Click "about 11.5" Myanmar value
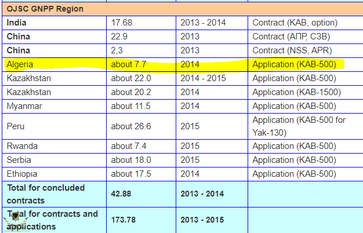The width and height of the screenshot is (363, 233). click(130, 106)
